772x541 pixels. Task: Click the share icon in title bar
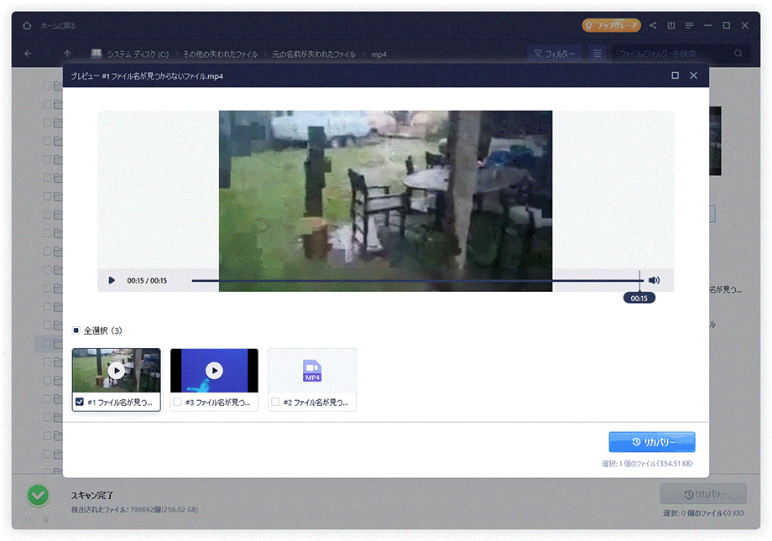(653, 25)
